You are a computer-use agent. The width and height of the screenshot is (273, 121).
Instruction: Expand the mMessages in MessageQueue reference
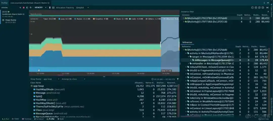coord(191,60)
